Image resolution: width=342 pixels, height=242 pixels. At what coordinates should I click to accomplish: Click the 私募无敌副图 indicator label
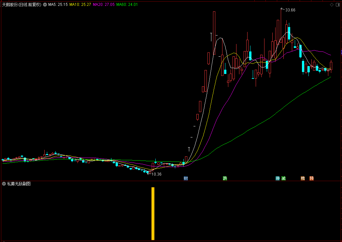[19, 184]
